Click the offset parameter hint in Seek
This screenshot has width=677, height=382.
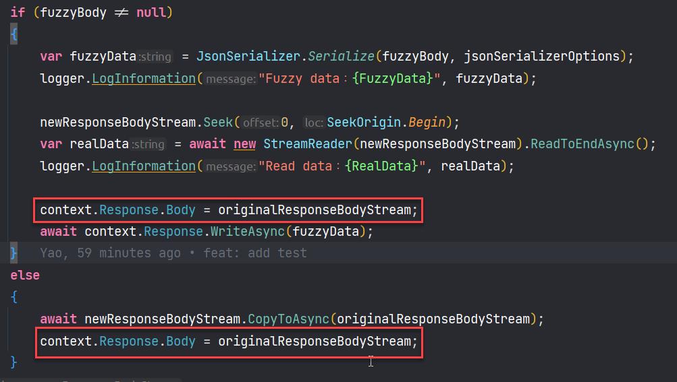[261, 123]
